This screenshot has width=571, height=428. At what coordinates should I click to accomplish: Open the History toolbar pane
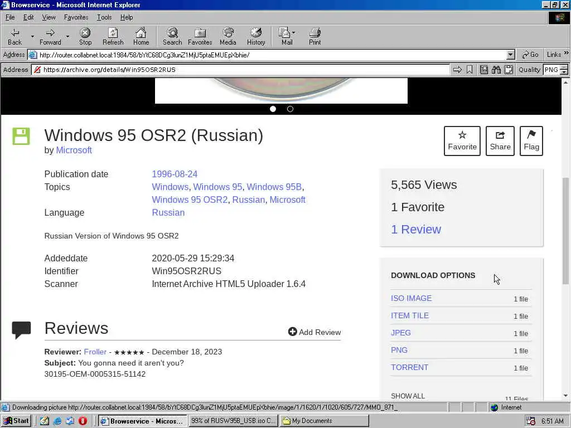[256, 37]
